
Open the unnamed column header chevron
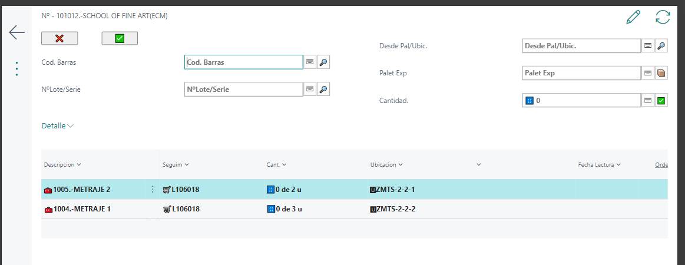479,164
